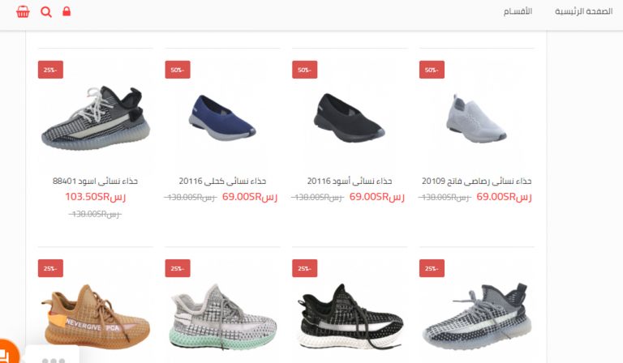Select the grey sneaker with mint sole

point(223,317)
